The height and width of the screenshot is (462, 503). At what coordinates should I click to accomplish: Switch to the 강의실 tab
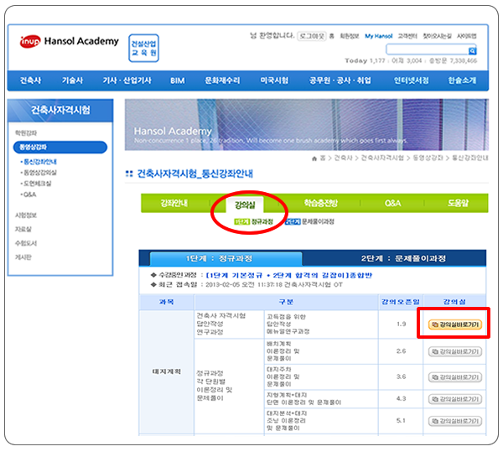coord(245,205)
